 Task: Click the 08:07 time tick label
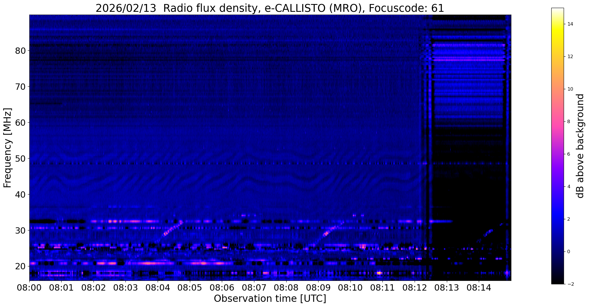tap(254, 287)
